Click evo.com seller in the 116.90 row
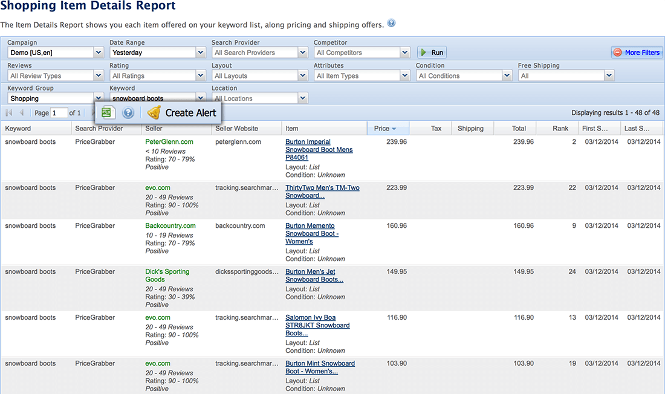The width and height of the screenshot is (665, 394). coord(158,317)
